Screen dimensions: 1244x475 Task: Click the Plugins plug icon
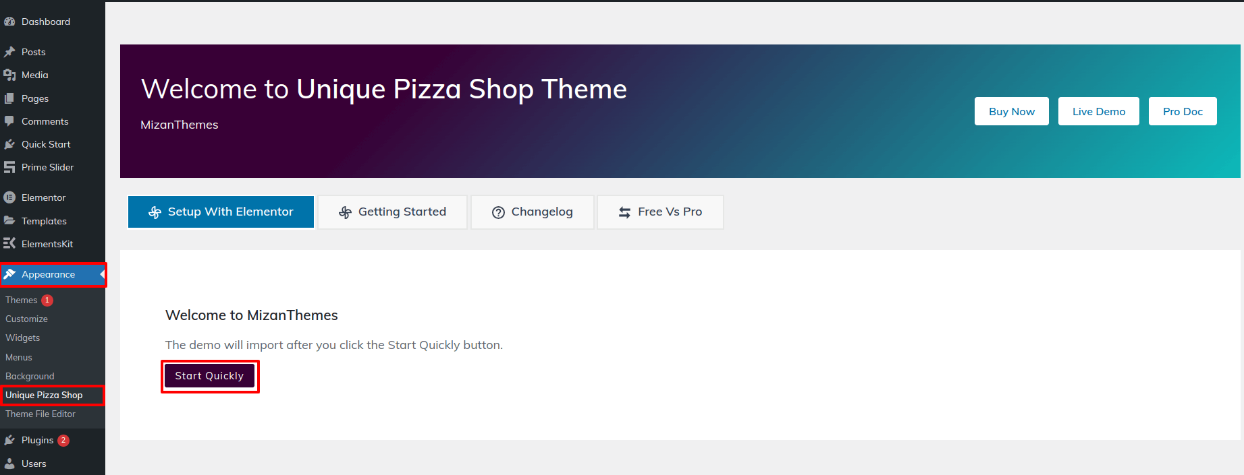pos(9,440)
